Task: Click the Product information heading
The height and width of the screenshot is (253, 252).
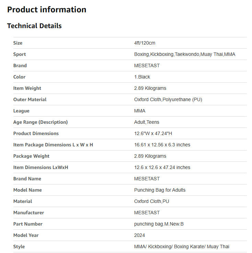Action: tap(47, 10)
